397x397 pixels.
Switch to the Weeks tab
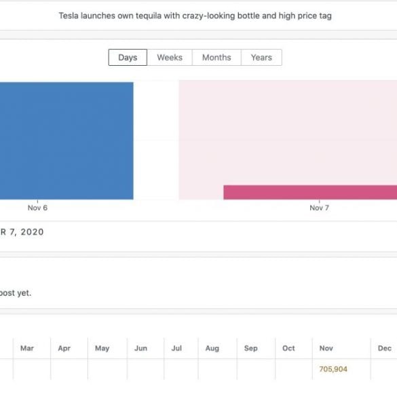[x=170, y=58]
